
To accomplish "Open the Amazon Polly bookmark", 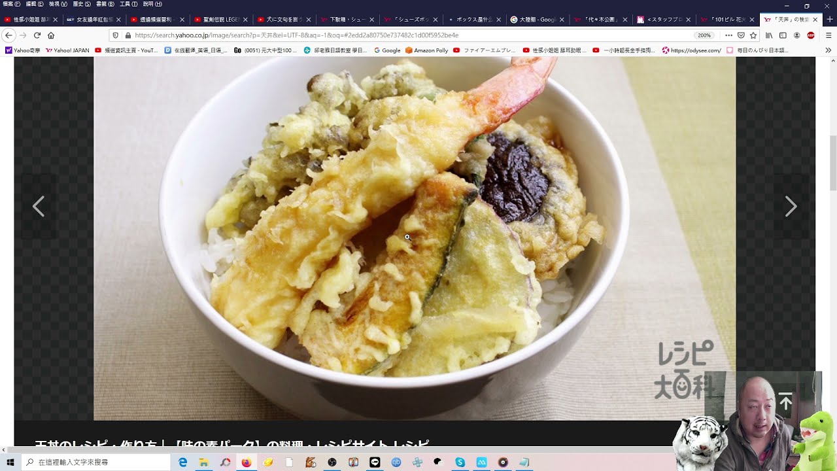I will click(427, 50).
